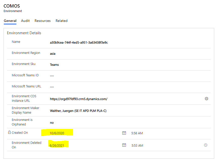This screenshot has width=218, height=165.
Task: Click the Name field label
Action: point(16,42)
